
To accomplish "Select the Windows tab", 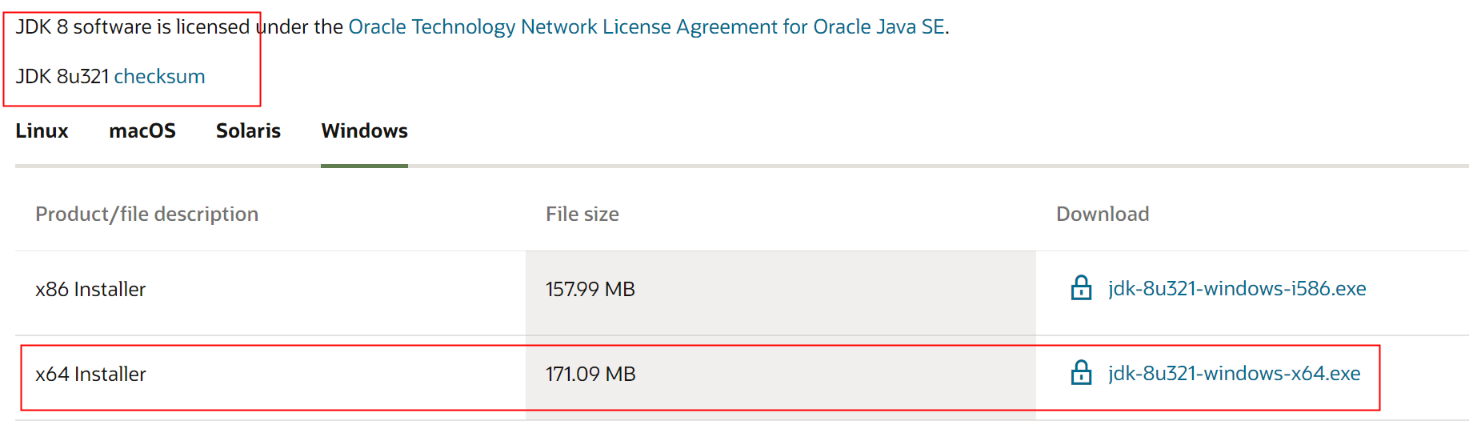I will pyautogui.click(x=364, y=130).
